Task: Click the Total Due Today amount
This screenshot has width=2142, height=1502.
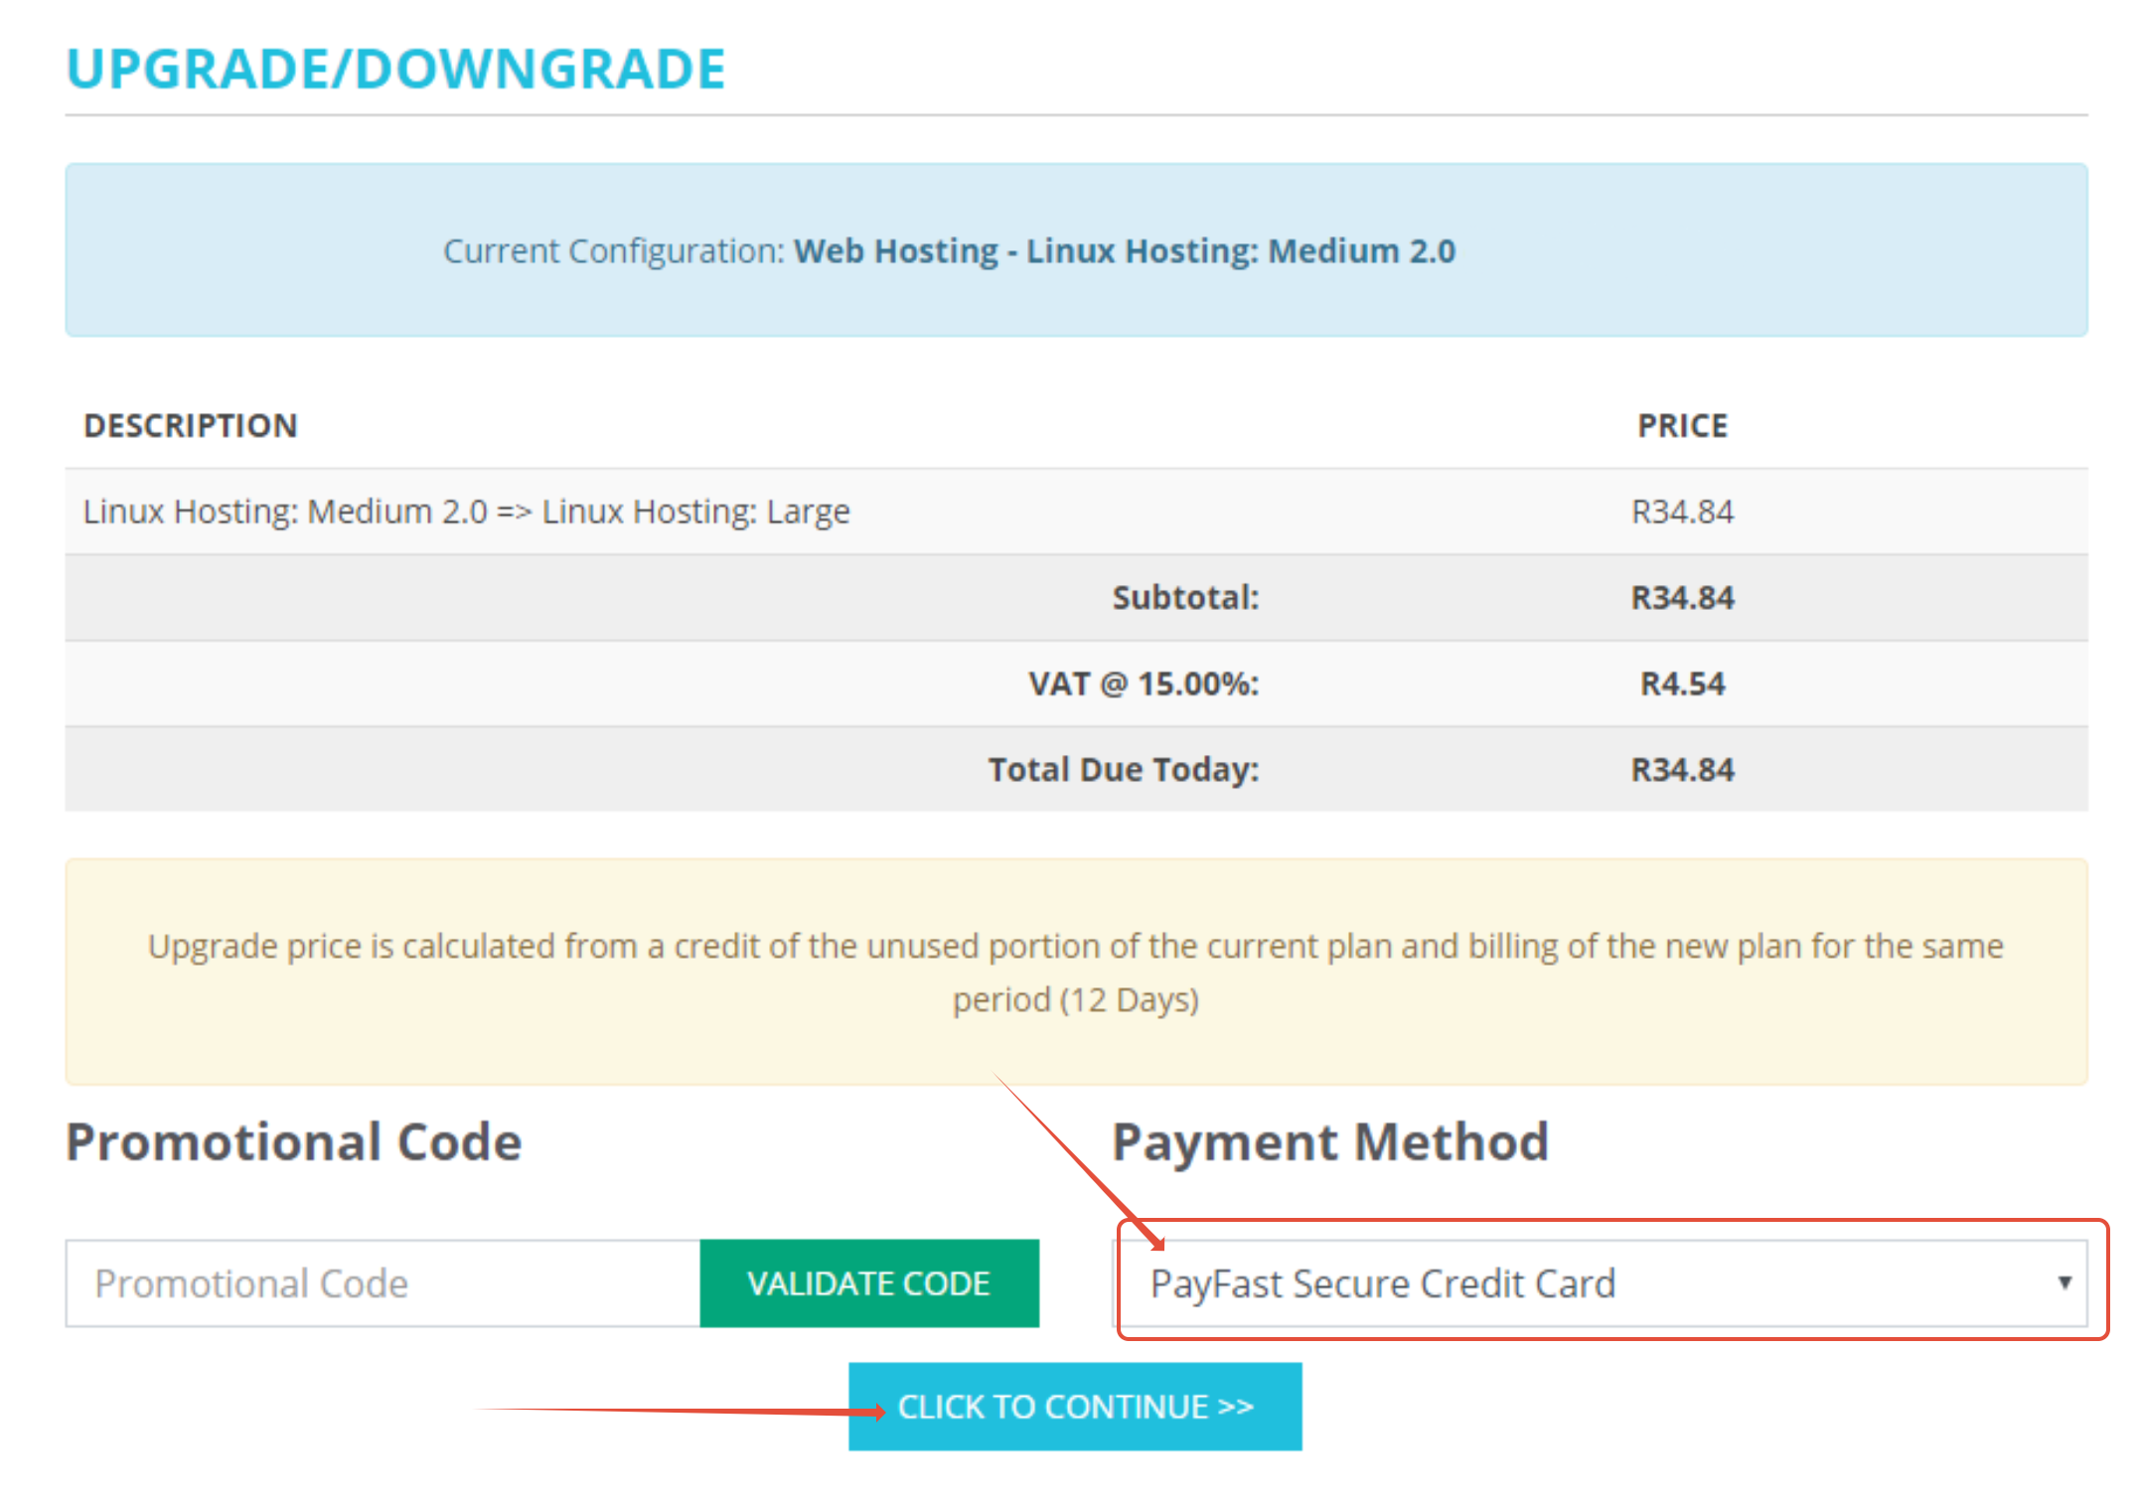Action: tap(1681, 769)
